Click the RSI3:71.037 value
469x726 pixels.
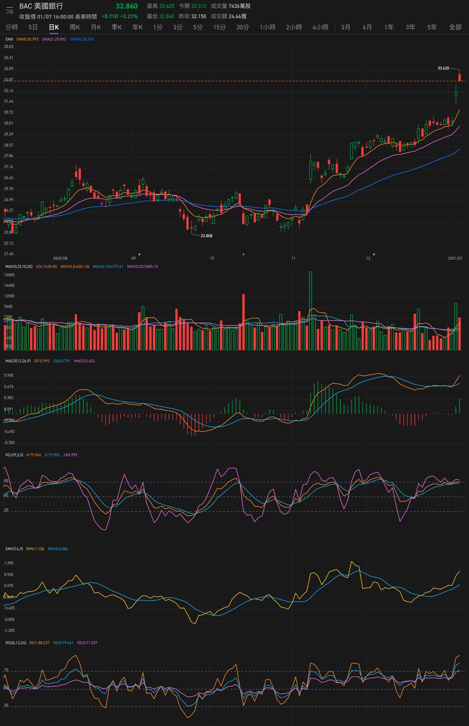pos(87,643)
